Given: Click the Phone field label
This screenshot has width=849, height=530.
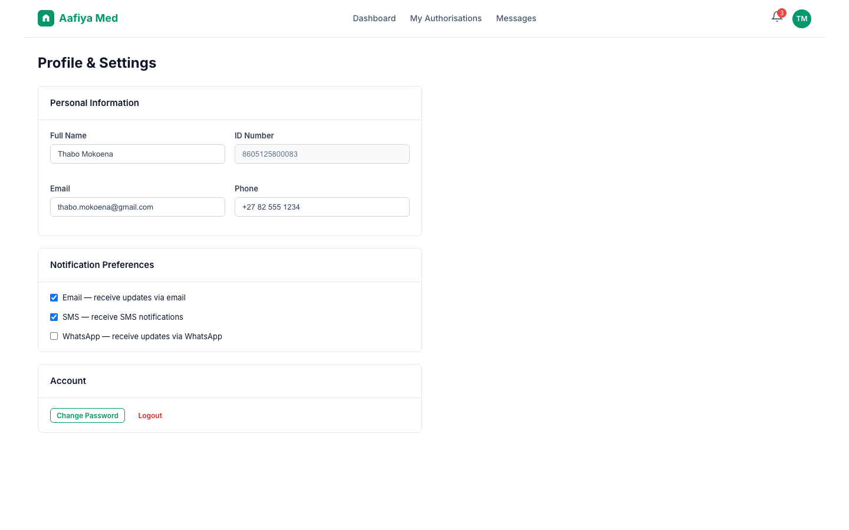Looking at the screenshot, I should [246, 188].
